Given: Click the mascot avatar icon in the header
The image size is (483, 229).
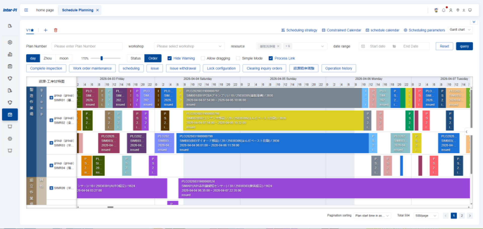Looking at the screenshot, I should point(436,10).
